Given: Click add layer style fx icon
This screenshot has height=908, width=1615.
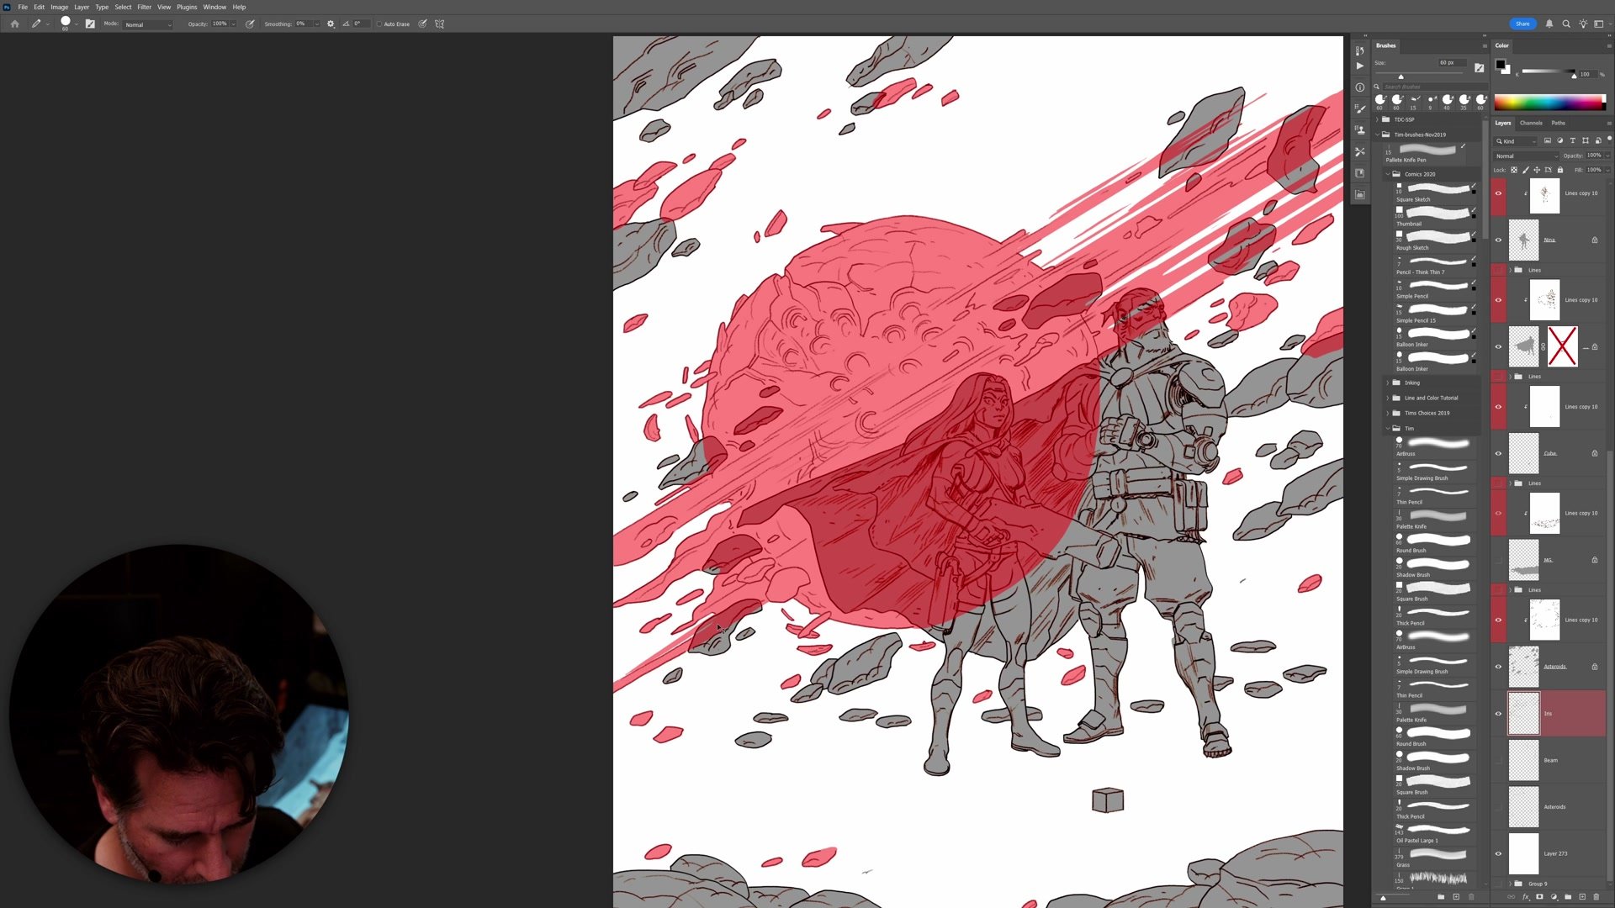Looking at the screenshot, I should pos(1526,897).
